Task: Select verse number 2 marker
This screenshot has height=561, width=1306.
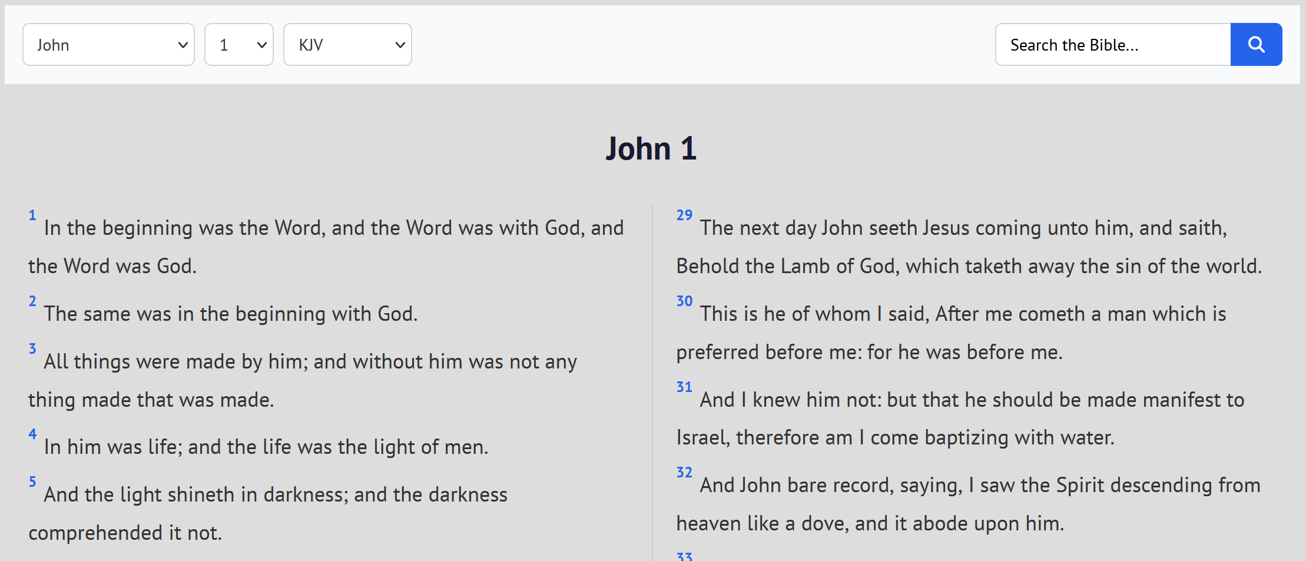Action: click(x=32, y=301)
